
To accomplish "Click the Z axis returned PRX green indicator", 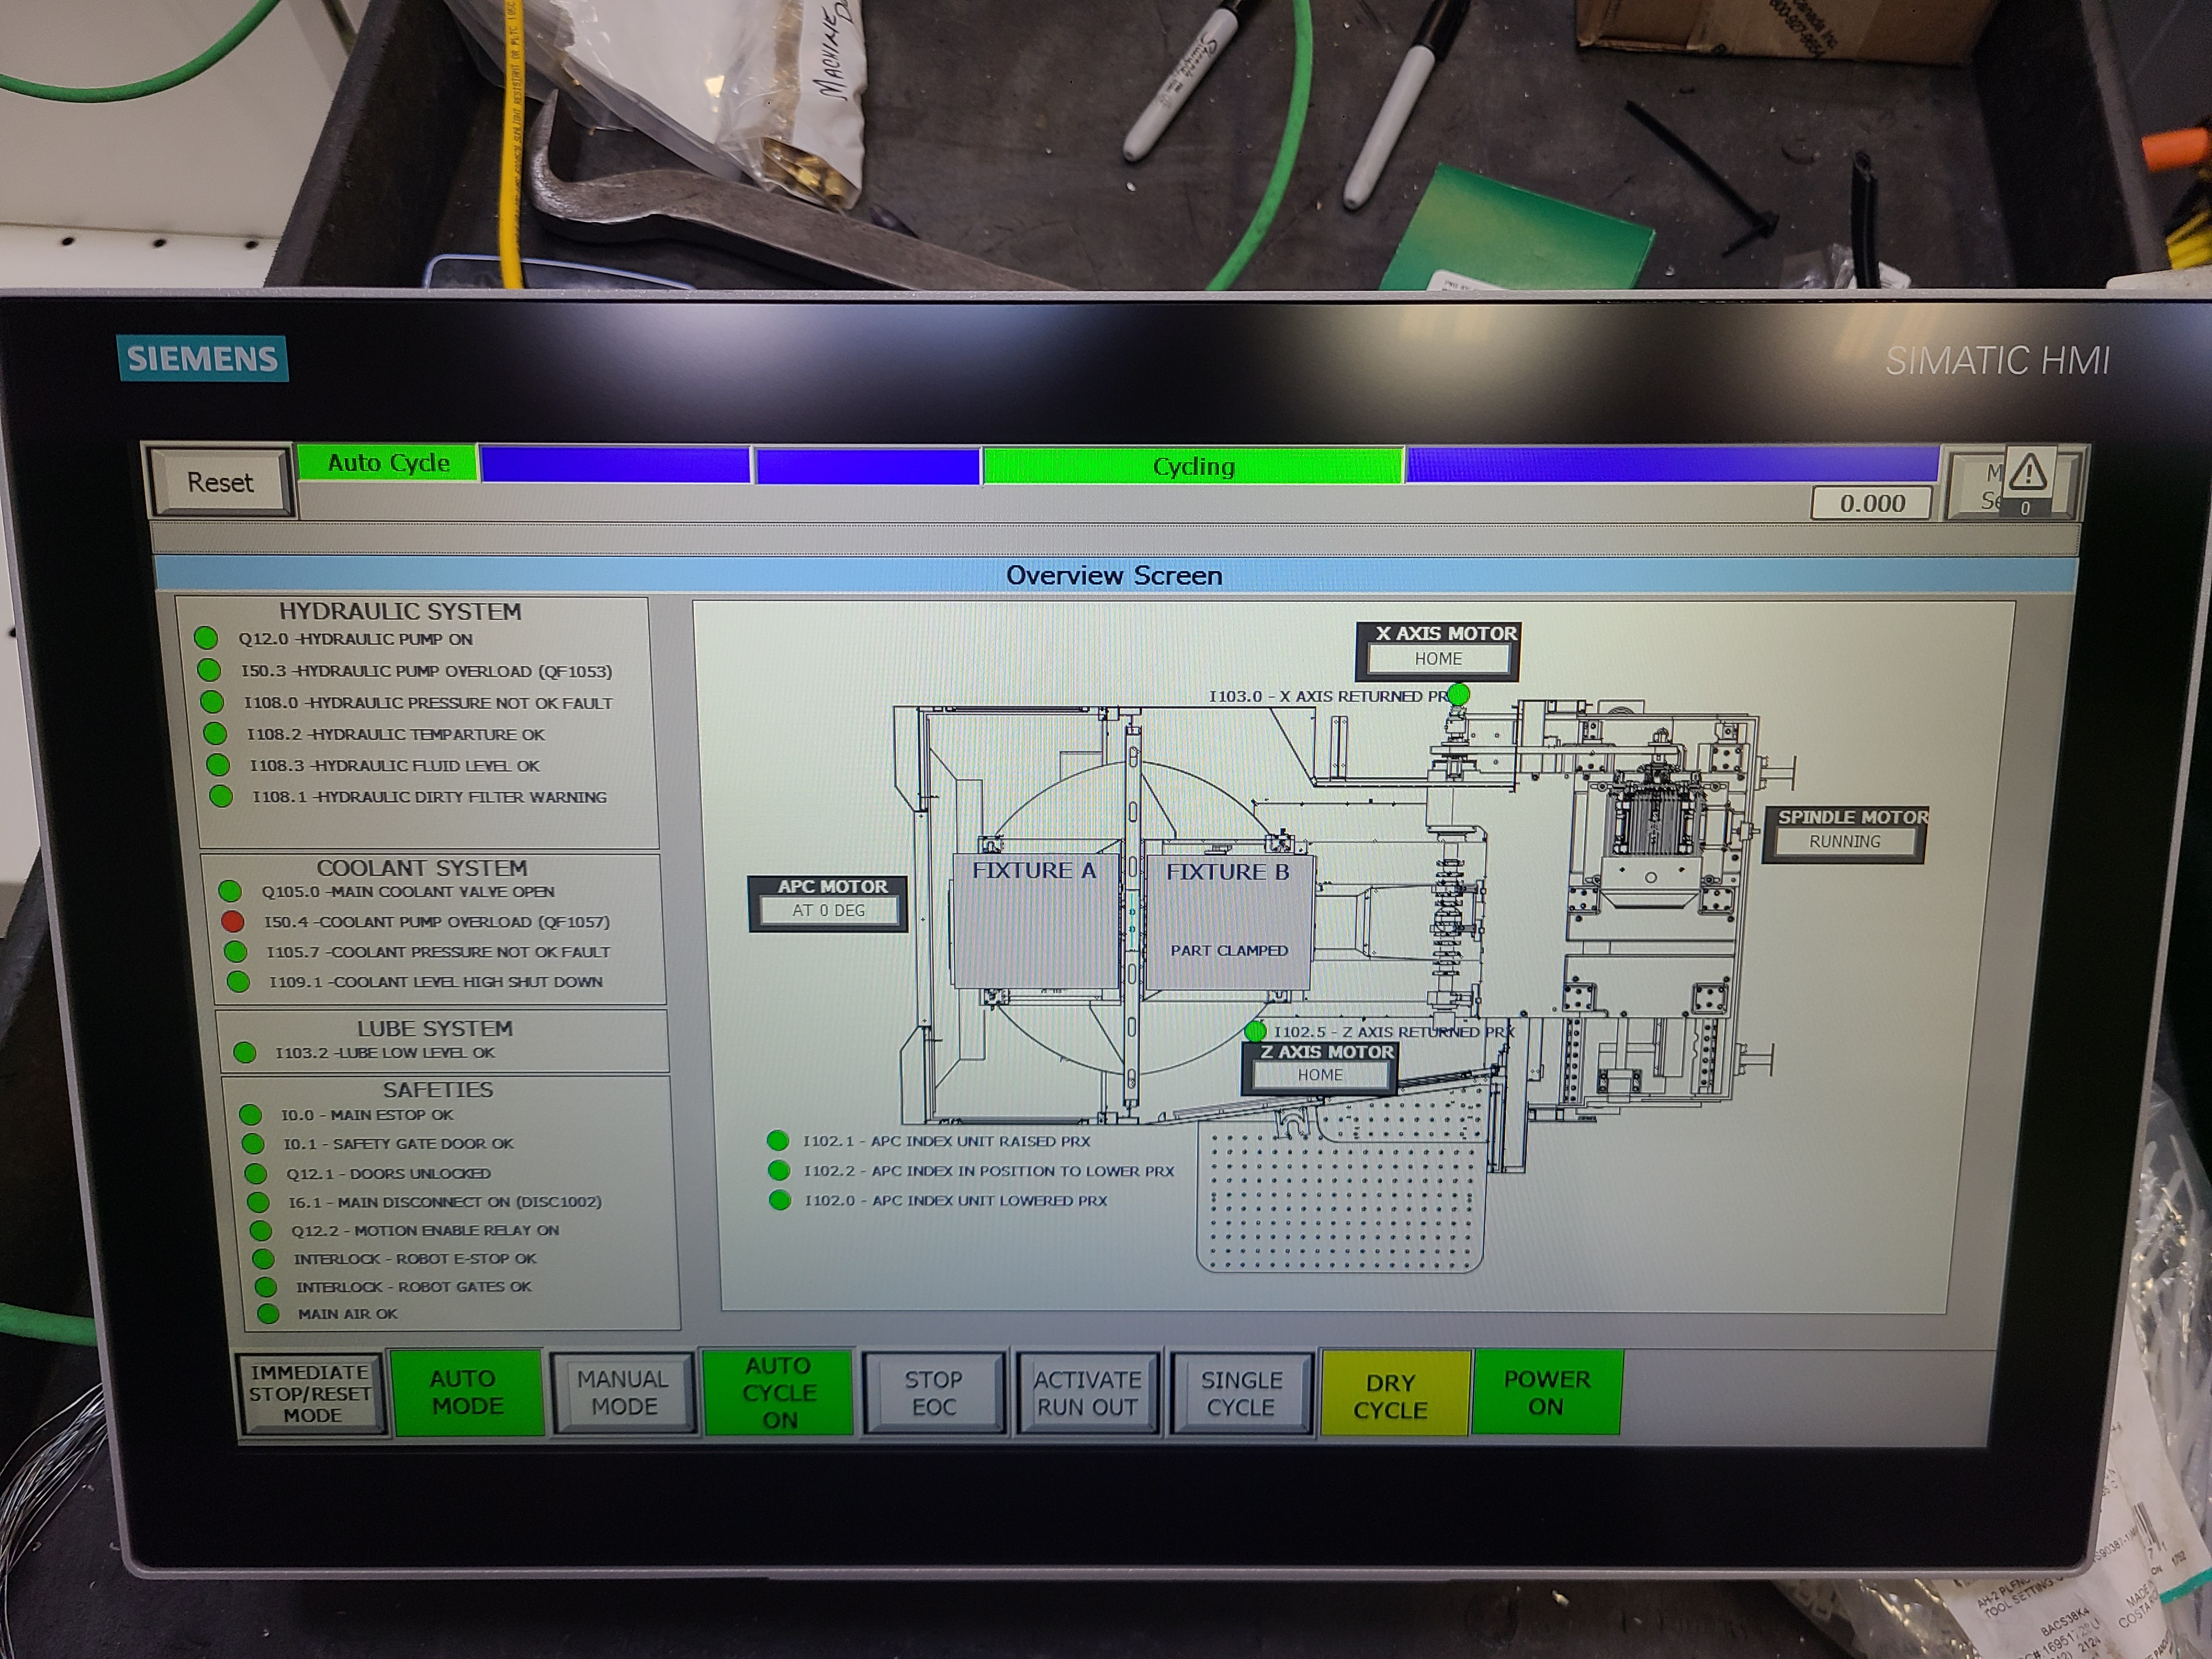I will coord(1255,1030).
